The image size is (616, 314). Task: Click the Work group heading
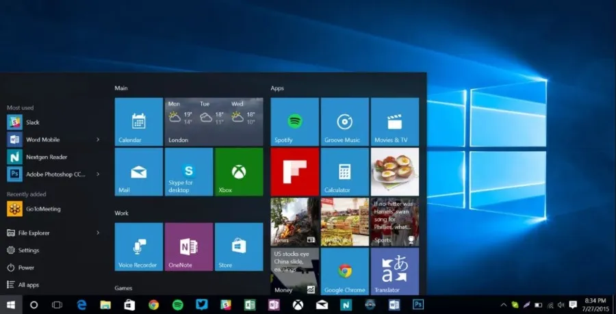click(x=121, y=213)
